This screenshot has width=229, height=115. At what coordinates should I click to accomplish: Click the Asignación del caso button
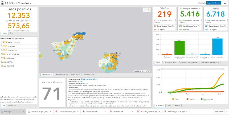pyautogui.click(x=214, y=3)
